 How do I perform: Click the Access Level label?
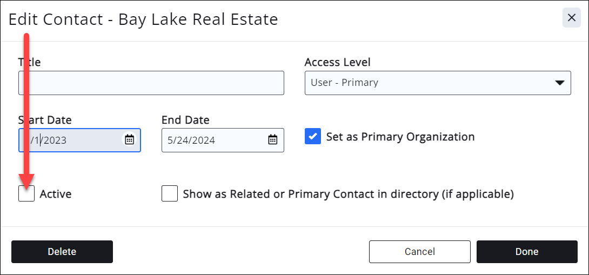pos(337,62)
